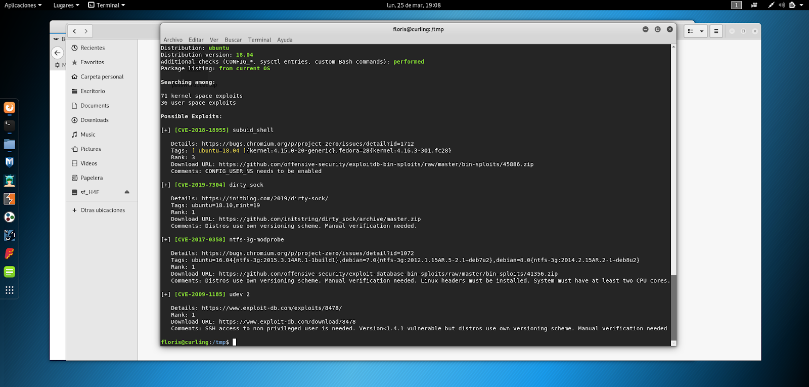Image resolution: width=809 pixels, height=387 pixels.
Task: Click exploit-db.com/exploits/8478 details URL
Action: pos(272,308)
